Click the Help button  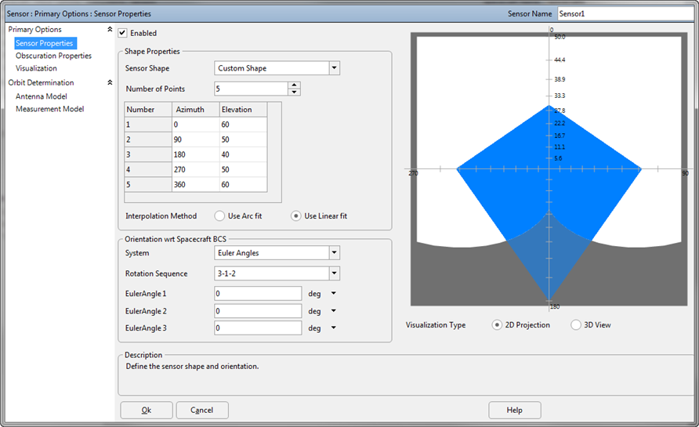[514, 410]
